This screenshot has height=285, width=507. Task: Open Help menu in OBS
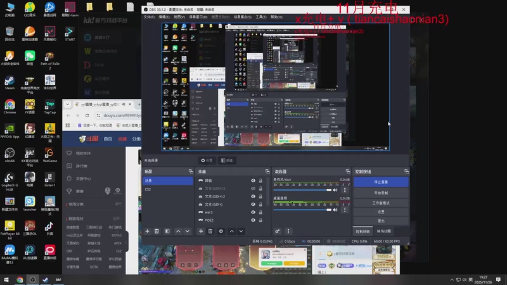[276, 17]
